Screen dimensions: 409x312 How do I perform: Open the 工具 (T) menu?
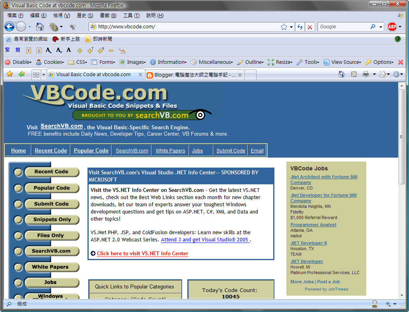[131, 16]
